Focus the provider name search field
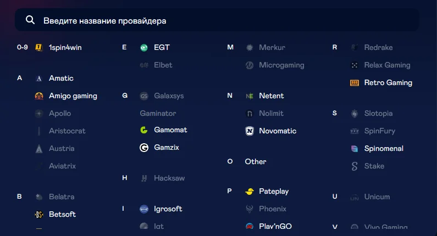 pos(217,20)
